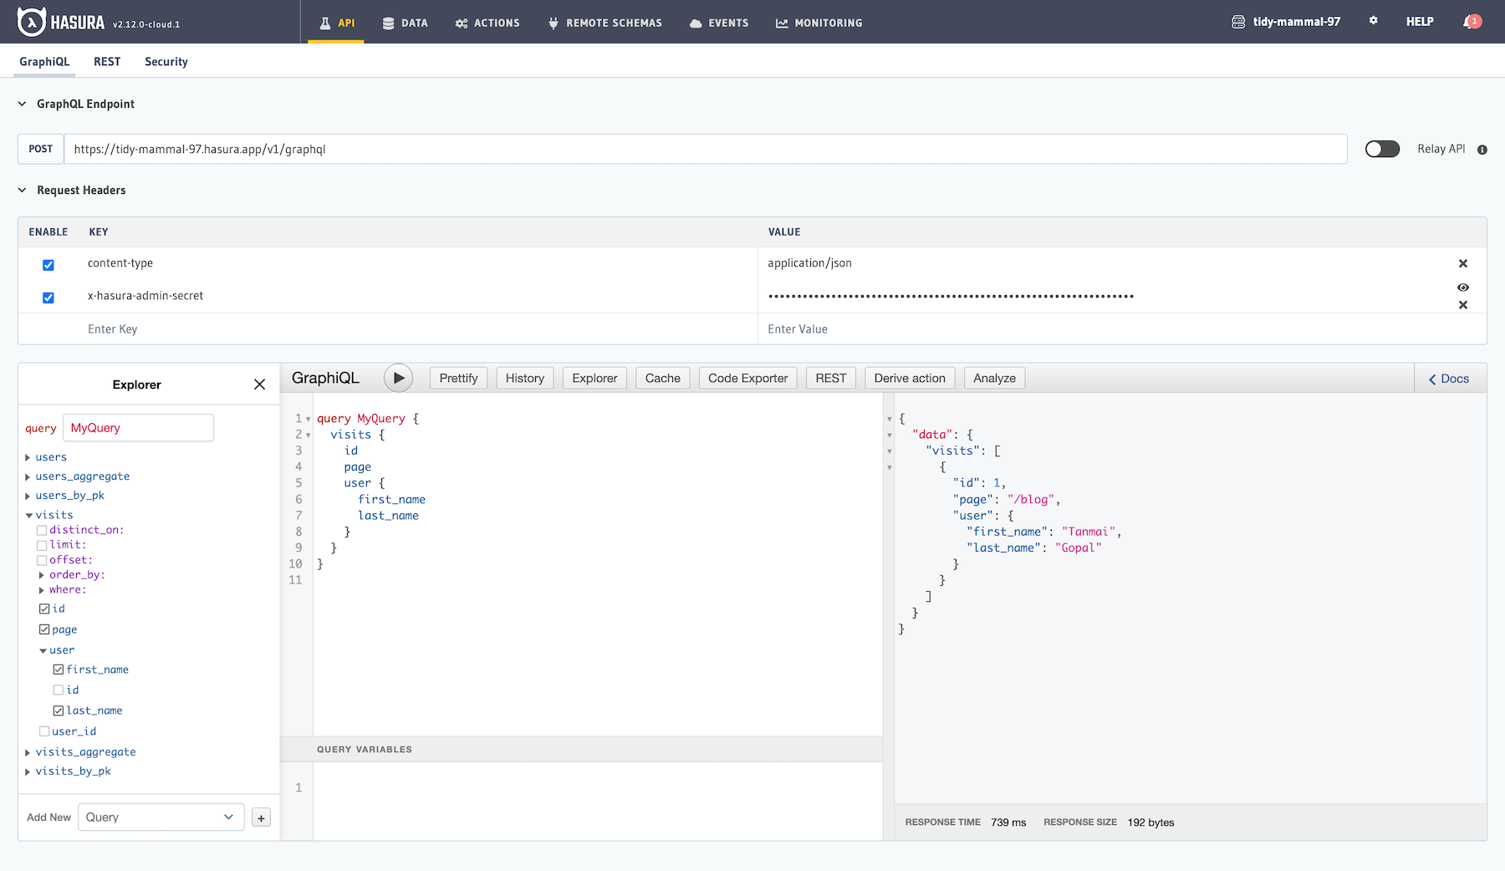Open the API tab icon in top navigation
Screen dimensions: 1505x871
click(x=324, y=23)
